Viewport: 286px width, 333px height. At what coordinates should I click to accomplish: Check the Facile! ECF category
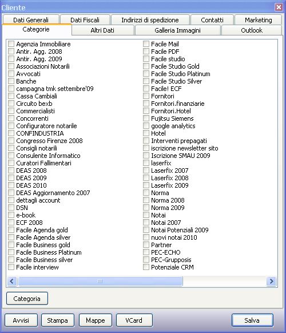(146, 89)
